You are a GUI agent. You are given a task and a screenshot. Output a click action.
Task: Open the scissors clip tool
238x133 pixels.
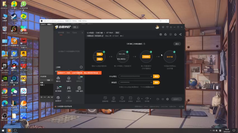pos(58,88)
